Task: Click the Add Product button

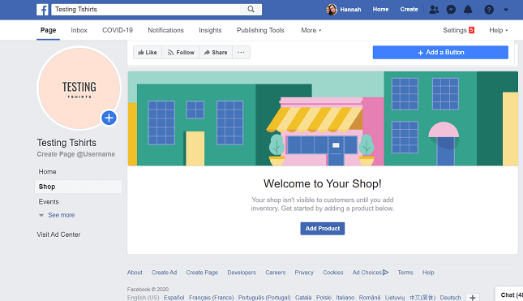Action: [323, 229]
